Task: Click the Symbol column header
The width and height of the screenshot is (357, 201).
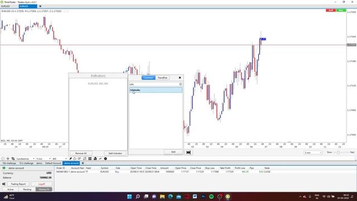Action: (104, 168)
